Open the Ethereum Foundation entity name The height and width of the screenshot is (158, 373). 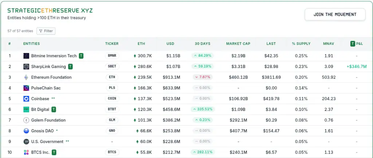point(51,77)
